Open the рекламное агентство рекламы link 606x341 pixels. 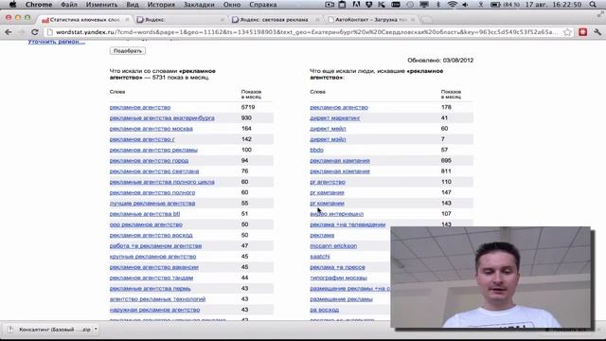pos(153,150)
